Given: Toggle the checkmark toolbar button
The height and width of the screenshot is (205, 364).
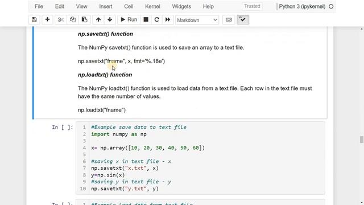Looking at the screenshot, I should [243, 20].
